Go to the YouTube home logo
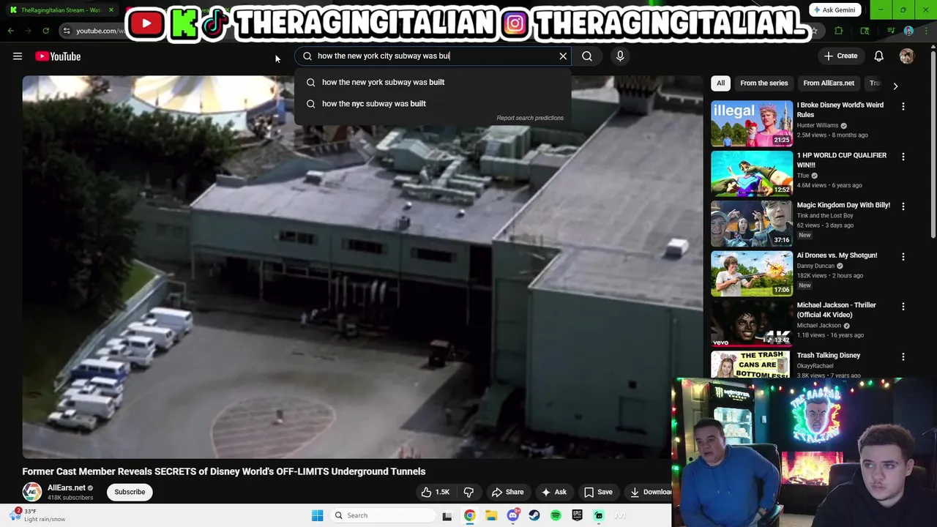Screen dimensions: 937x527 [58, 56]
